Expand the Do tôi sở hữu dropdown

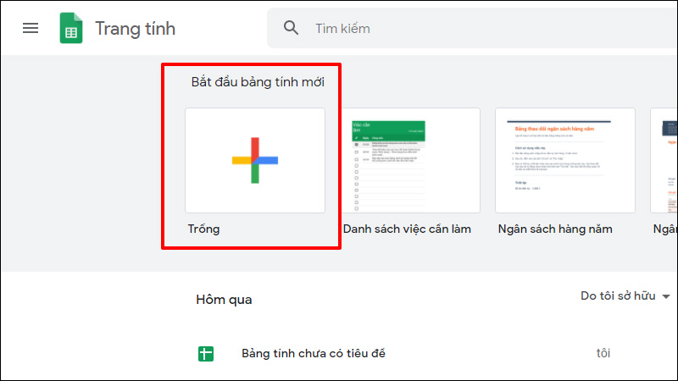(x=625, y=295)
